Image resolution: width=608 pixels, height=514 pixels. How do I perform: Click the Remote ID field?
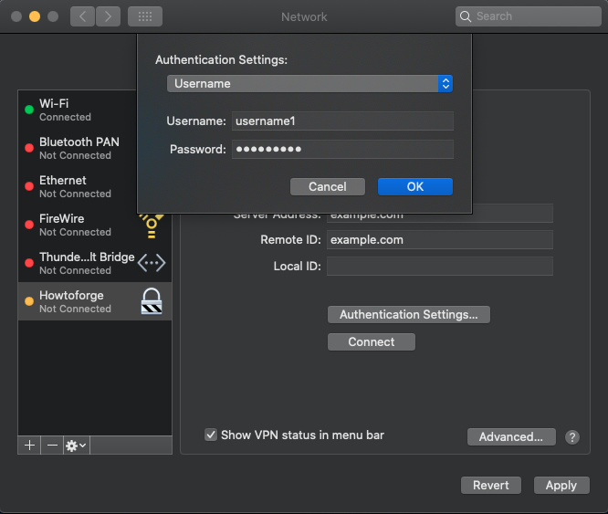tap(440, 240)
